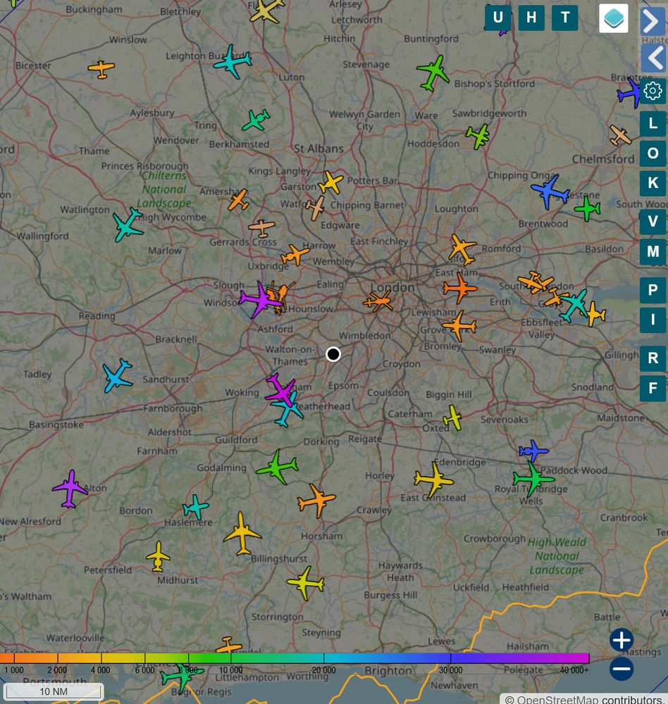Click small green aircraft near Sawbridgeworth
Viewport: 668px width, 704px height.
coord(478,136)
